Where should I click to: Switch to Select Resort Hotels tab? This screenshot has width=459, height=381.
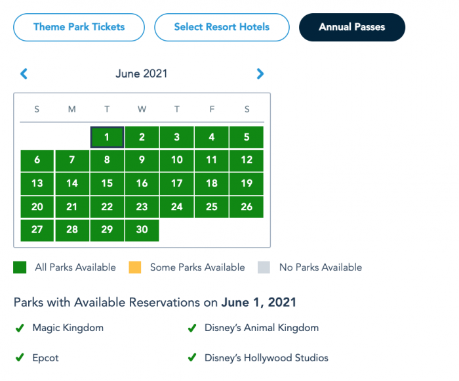[x=222, y=28]
